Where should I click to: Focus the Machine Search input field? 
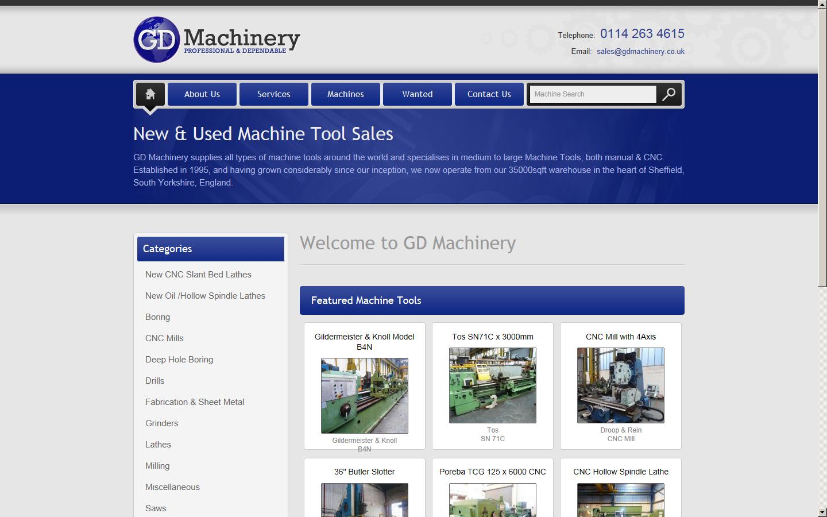click(x=593, y=94)
